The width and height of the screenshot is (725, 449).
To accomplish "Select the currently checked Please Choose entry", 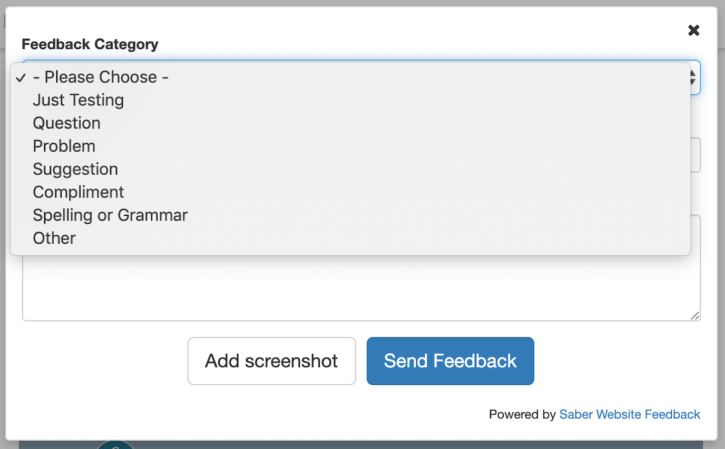I will click(101, 77).
